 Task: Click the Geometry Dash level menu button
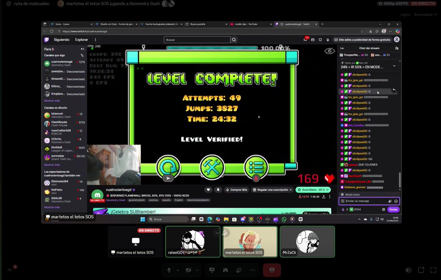point(256,168)
